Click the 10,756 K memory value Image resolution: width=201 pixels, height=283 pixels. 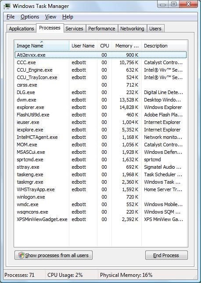click(129, 62)
